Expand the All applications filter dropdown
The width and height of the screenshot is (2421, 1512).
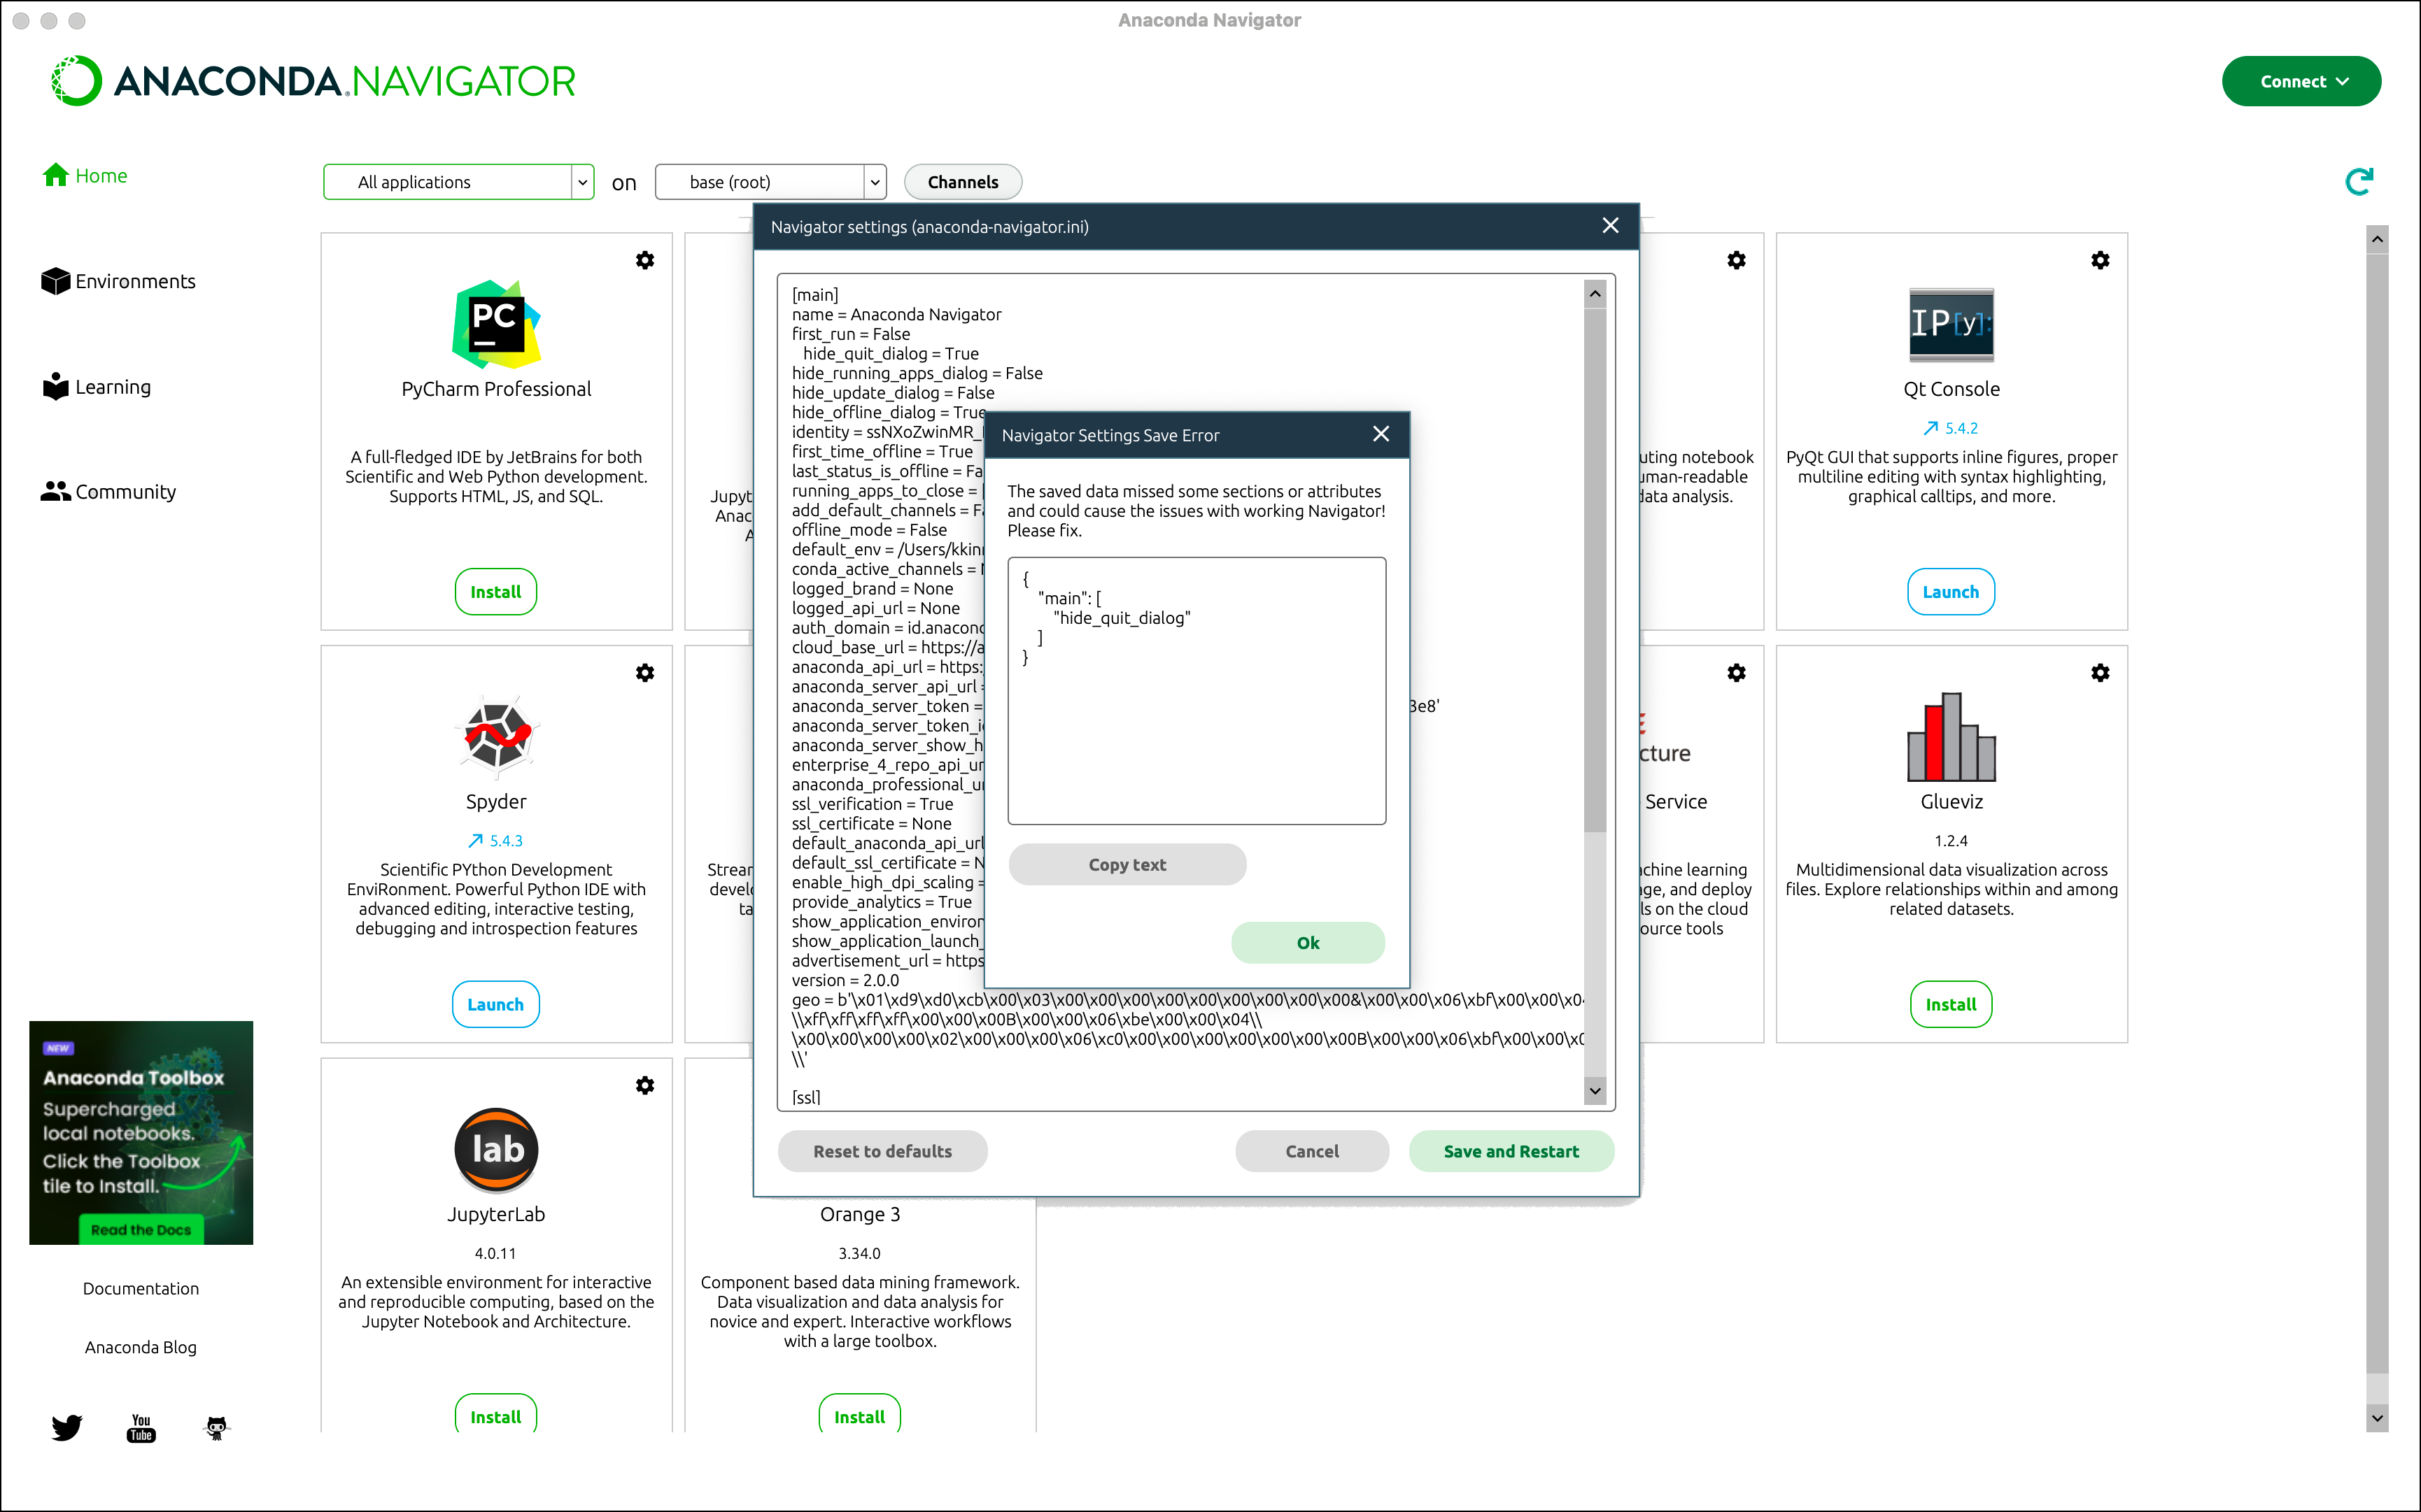(582, 182)
